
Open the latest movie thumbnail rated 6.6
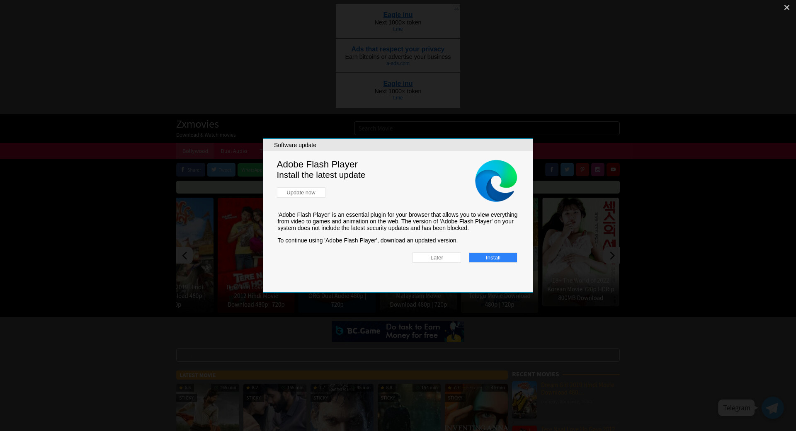(208, 407)
